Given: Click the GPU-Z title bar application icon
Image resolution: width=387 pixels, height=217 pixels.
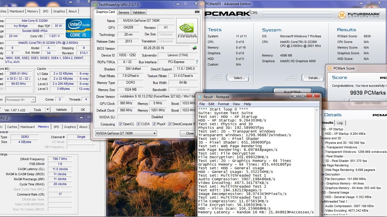Looking at the screenshot, I should pos(95,5).
